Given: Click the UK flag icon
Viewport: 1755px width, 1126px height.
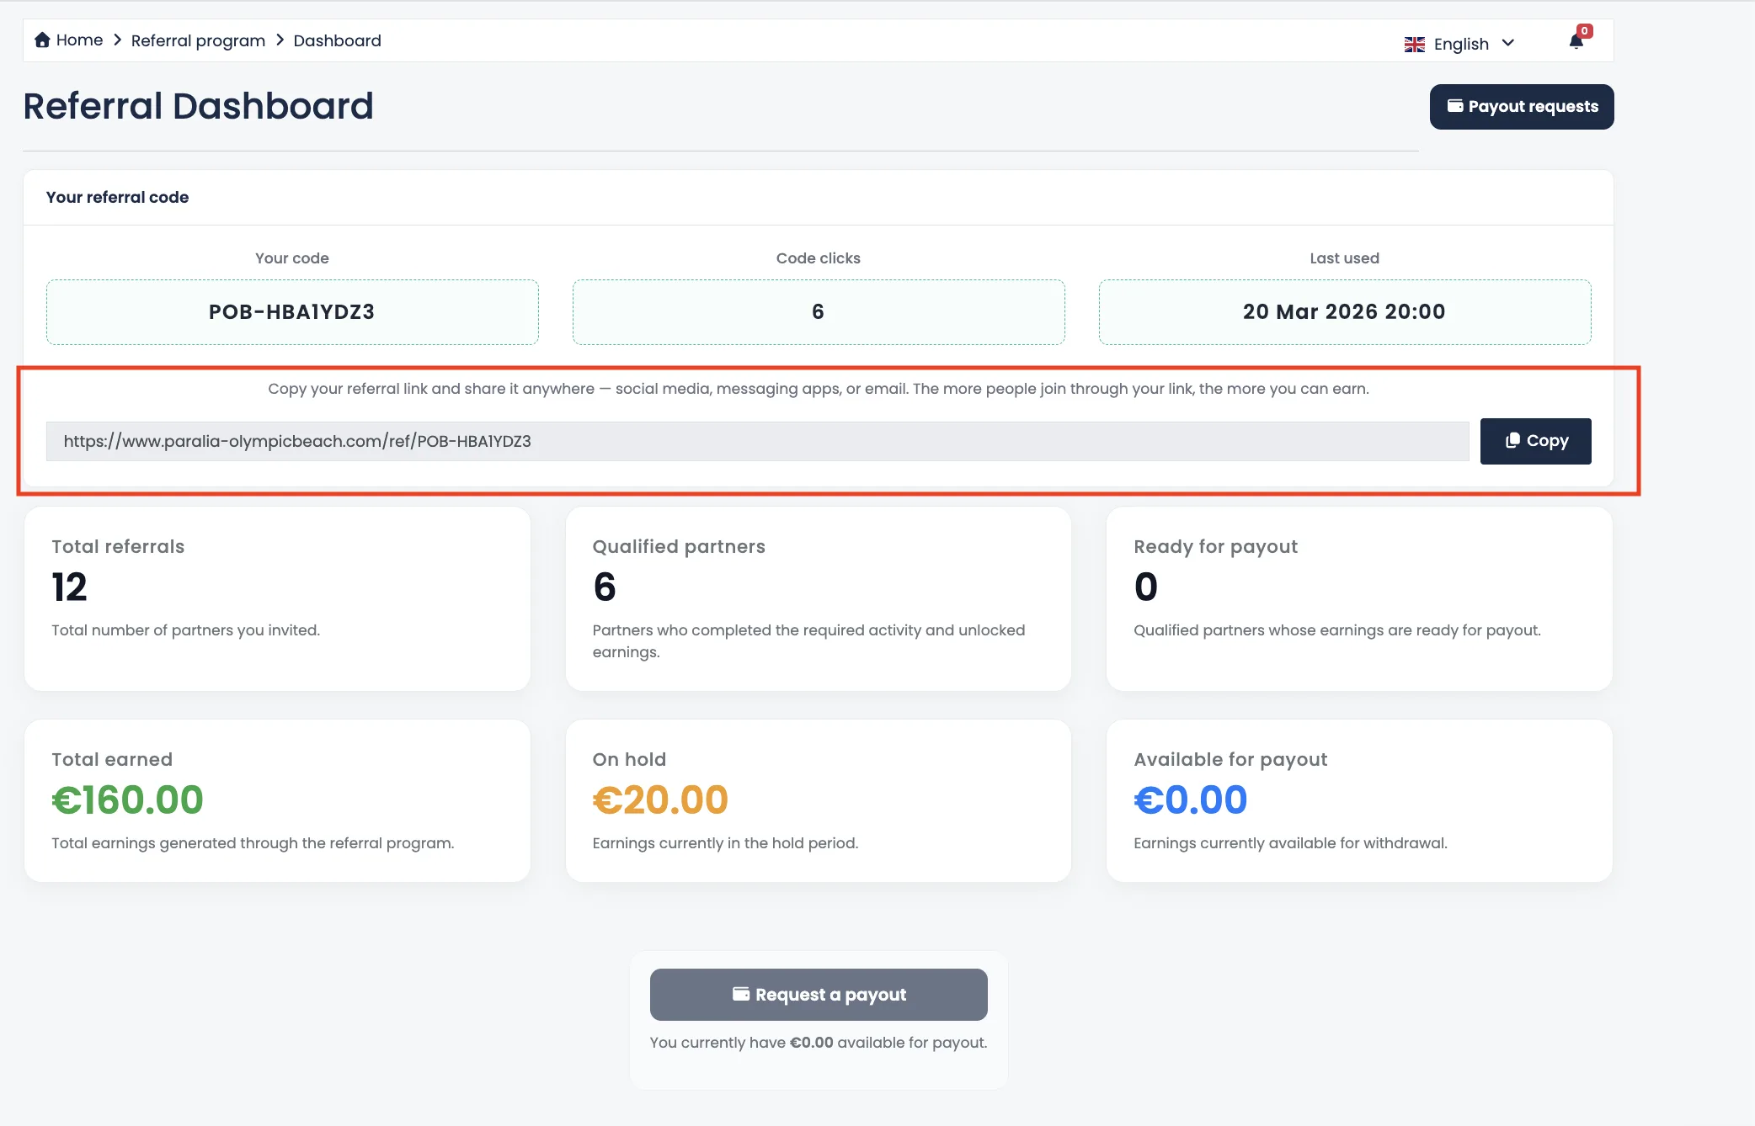Looking at the screenshot, I should (1415, 44).
